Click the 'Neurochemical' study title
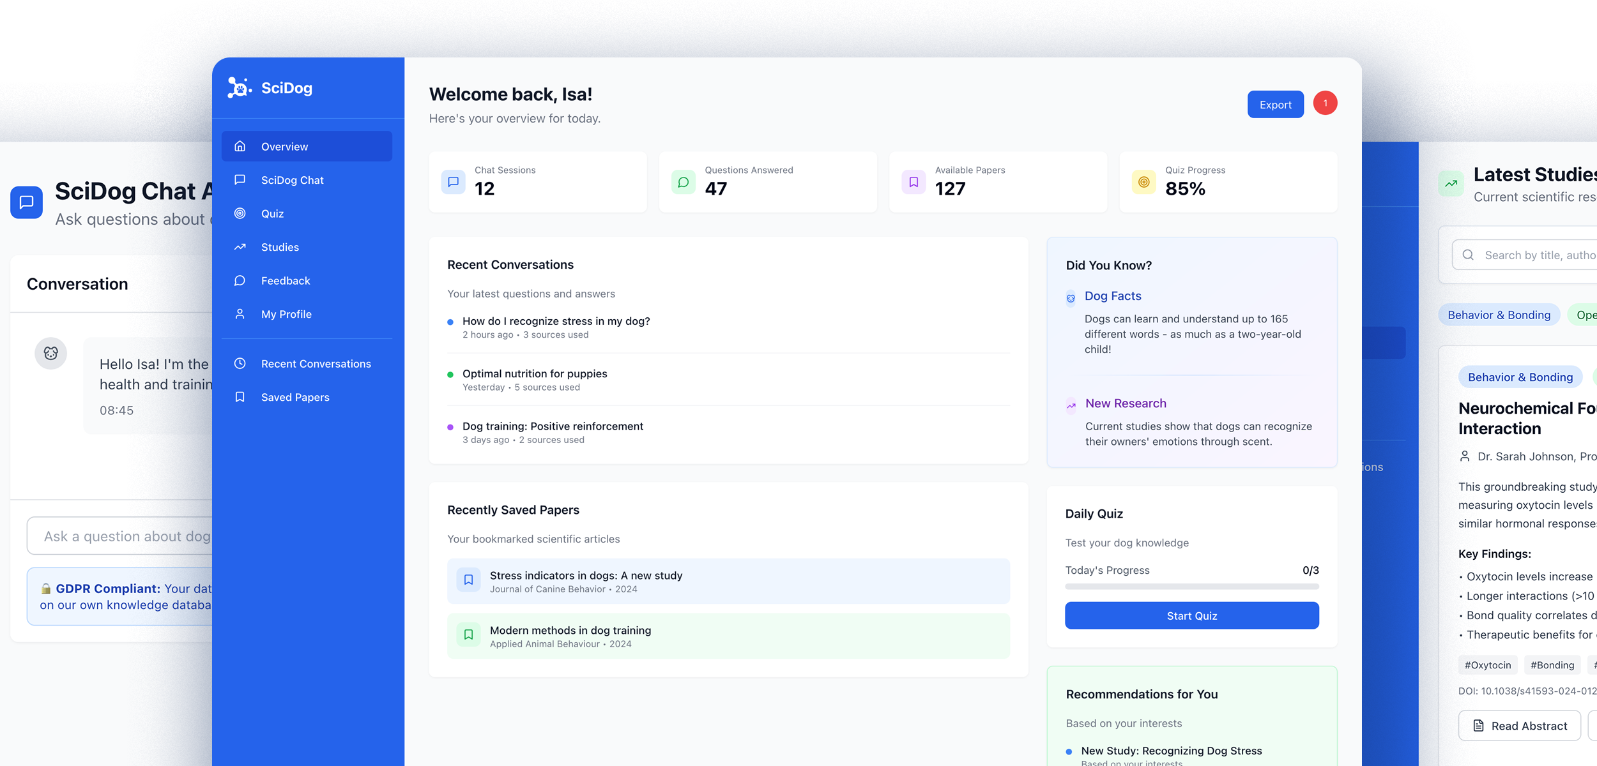This screenshot has height=766, width=1597. point(1527,418)
